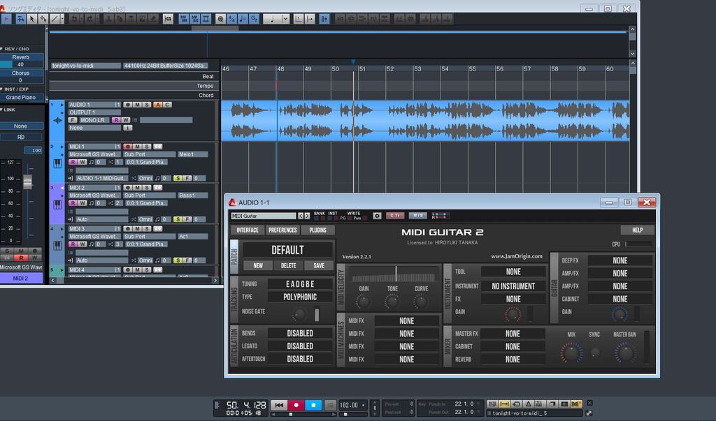Image resolution: width=716 pixels, height=421 pixels.
Task: Click the tempo note-equals toolbar icon
Action: pos(243,19)
